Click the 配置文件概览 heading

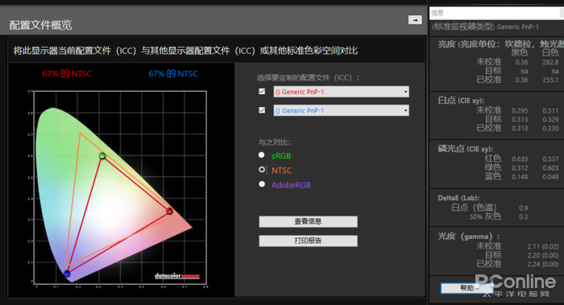pyautogui.click(x=40, y=25)
